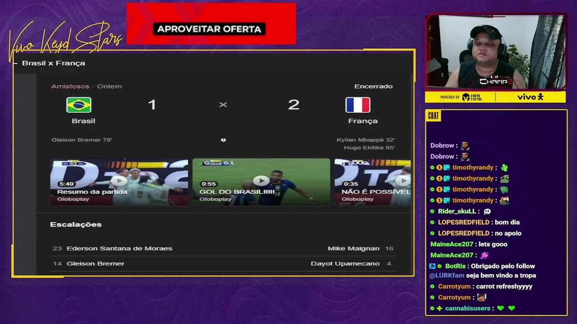
Task: Click the Encerrado status text
Action: [x=373, y=86]
